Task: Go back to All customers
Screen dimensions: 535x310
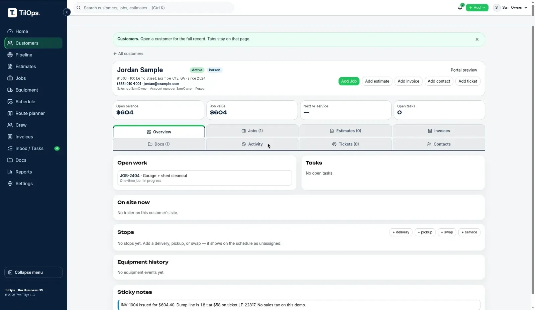Action: pos(128,54)
